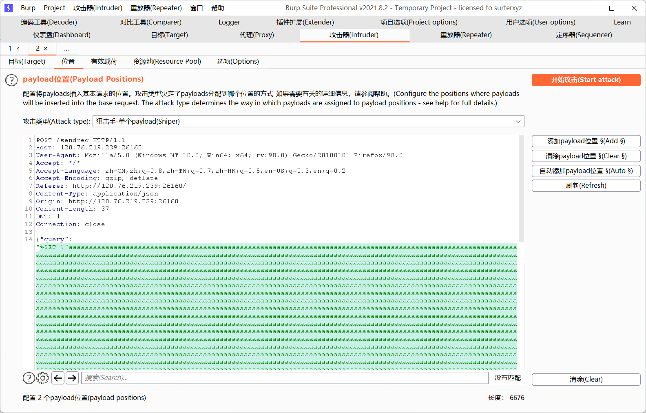Switch to 项目选项(Project options) tab
Screen dimensions: 646x413
(419, 22)
